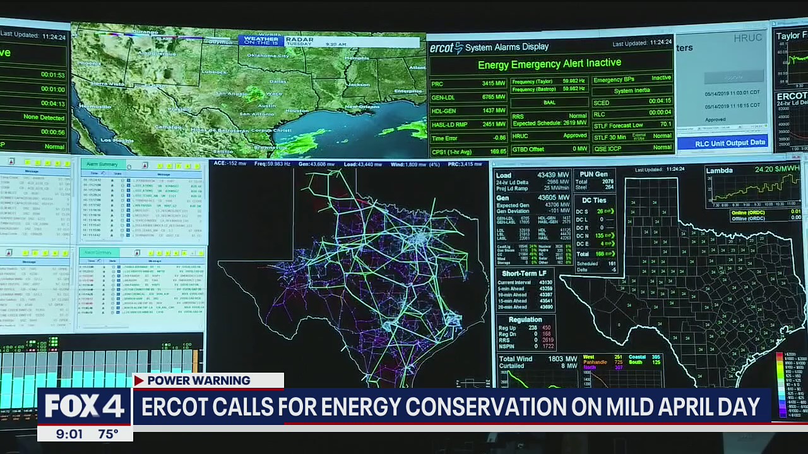This screenshot has height=454, width=808.
Task: Click the alarm bell icon in lower Alarm Summary toolbar
Action: pyautogui.click(x=137, y=253)
